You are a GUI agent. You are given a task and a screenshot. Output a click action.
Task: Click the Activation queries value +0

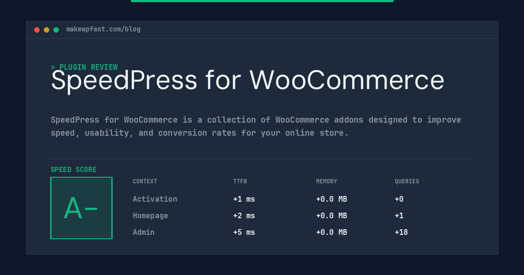tap(399, 199)
